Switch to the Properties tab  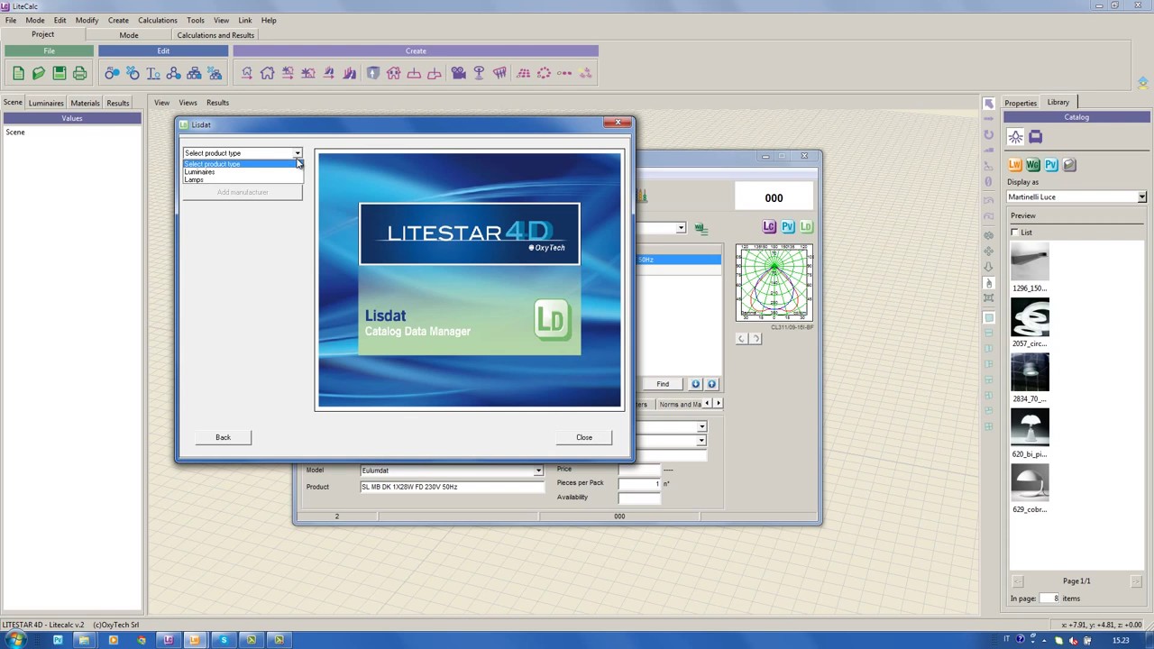tap(1021, 103)
